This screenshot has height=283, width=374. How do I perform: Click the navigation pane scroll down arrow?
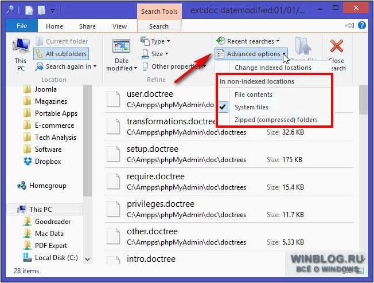pos(88,259)
